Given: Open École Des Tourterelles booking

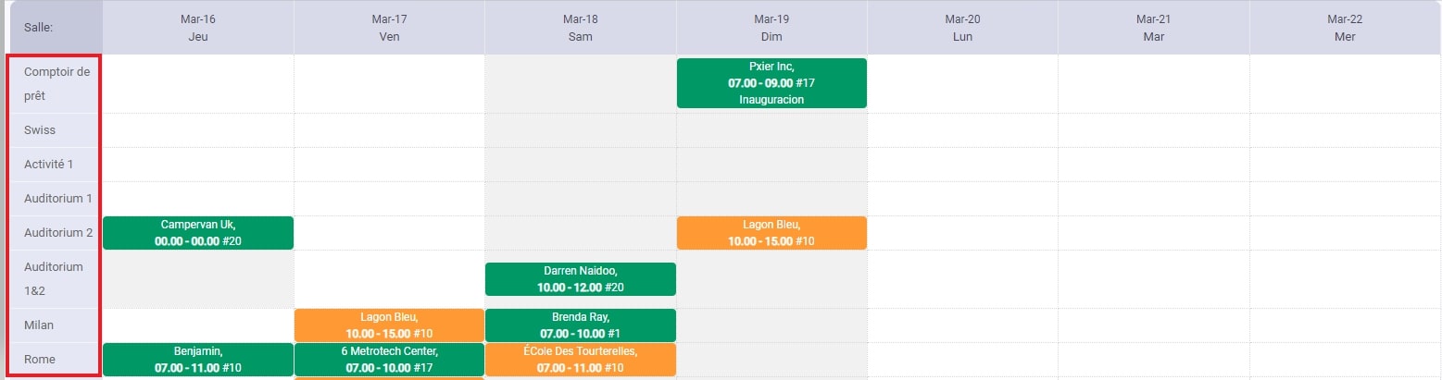Looking at the screenshot, I should pos(581,360).
